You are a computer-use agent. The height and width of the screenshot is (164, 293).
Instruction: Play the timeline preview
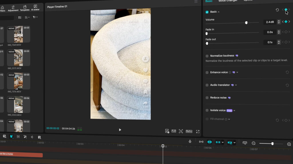[x=120, y=130]
